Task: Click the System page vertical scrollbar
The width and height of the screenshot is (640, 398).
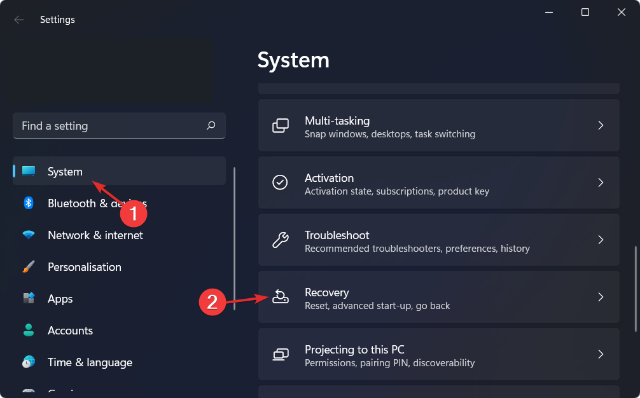Action: point(636,289)
